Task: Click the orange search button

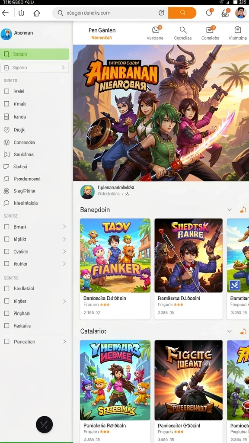Action: [x=182, y=13]
